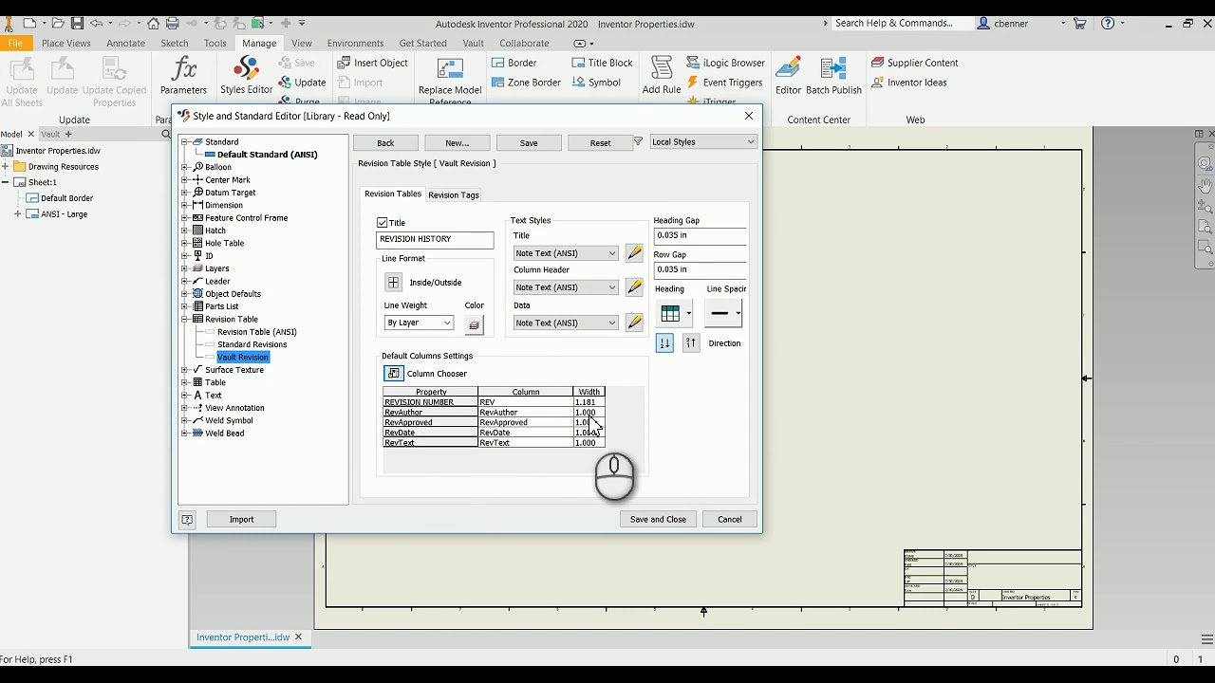Edit the Column Header text style pencil icon
The width and height of the screenshot is (1215, 683).
pos(634,287)
